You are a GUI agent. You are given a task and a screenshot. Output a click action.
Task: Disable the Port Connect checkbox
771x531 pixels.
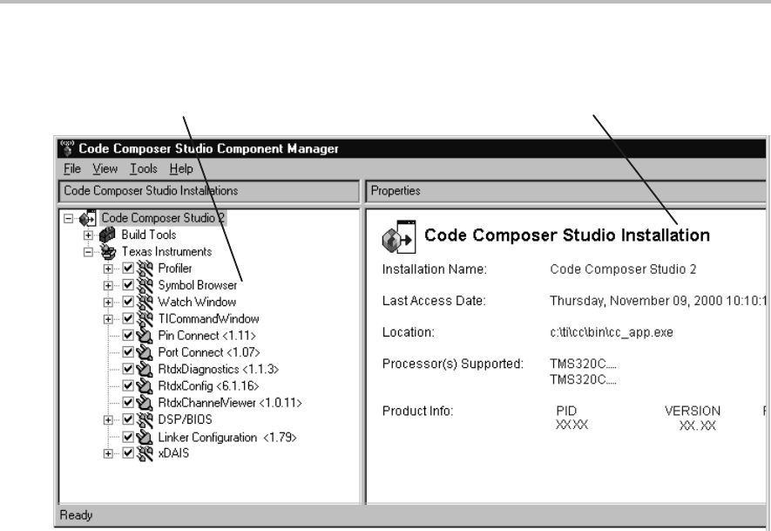tap(128, 352)
